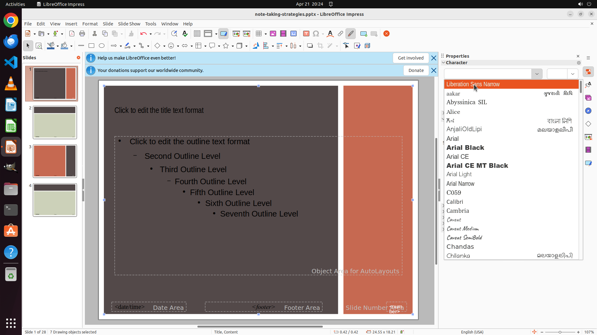Select the slide 3 master thumbnail

[x=55, y=161]
